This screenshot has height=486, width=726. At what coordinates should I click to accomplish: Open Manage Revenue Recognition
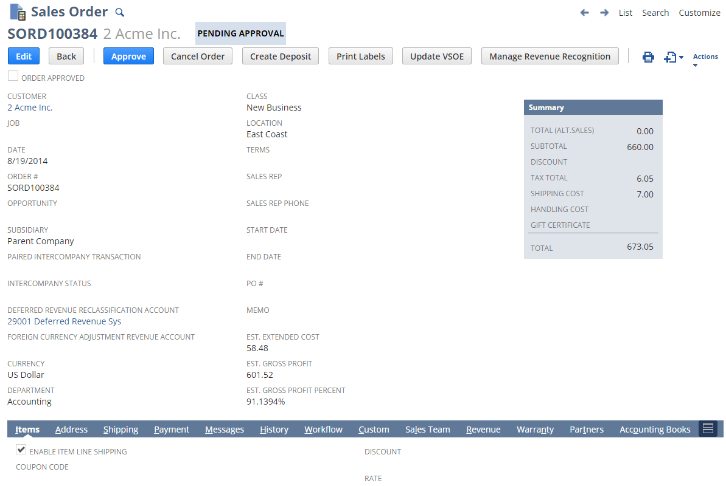tap(550, 56)
